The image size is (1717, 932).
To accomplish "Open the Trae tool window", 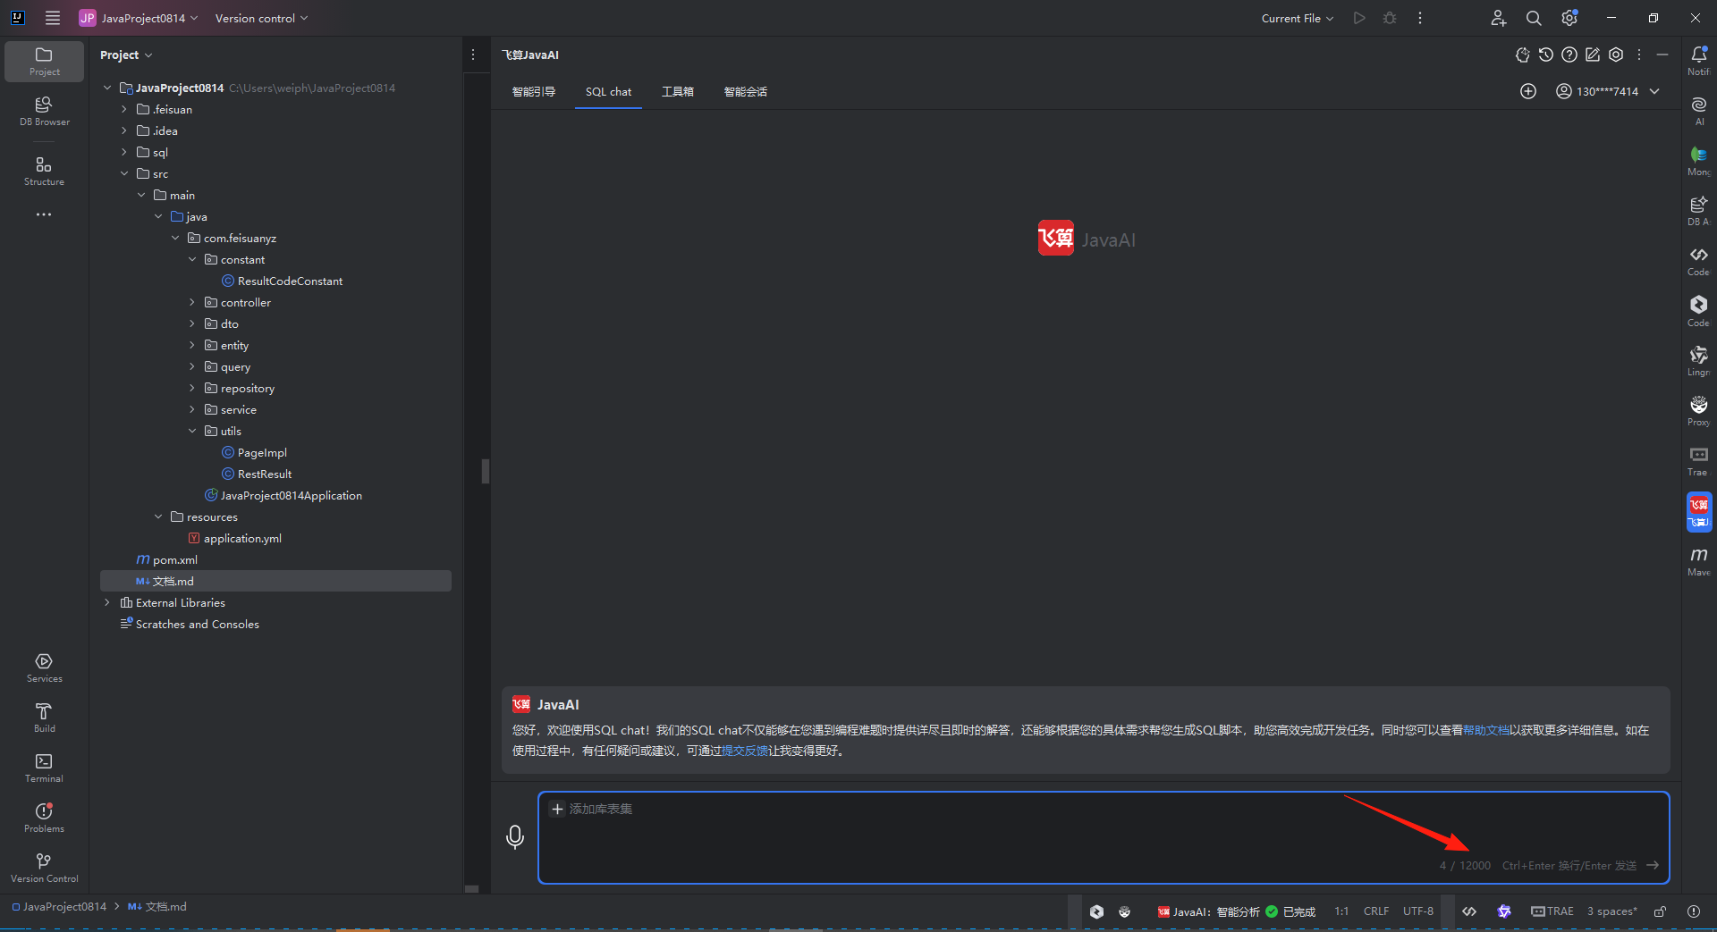I will click(1698, 461).
